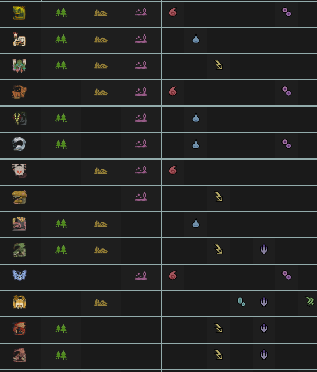
Task: Click the forest trees icon in red dragon row
Action: 61,329
